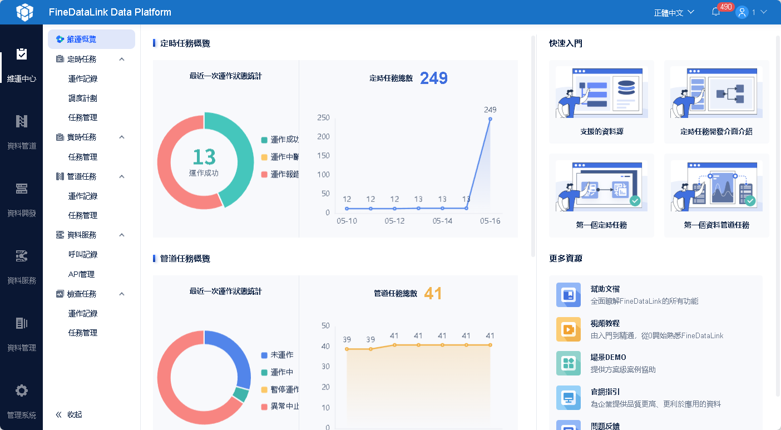781x430 pixels.
Task: Open 資料服務 module in the dark navigation bar
Action: pos(22,267)
